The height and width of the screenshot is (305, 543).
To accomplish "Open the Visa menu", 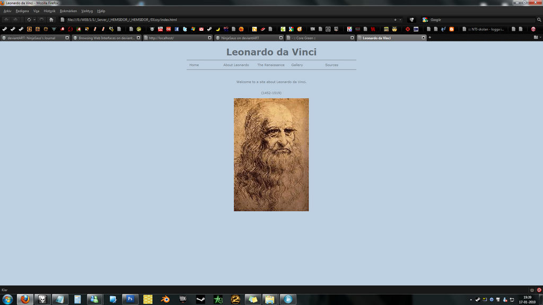I will pyautogui.click(x=36, y=11).
